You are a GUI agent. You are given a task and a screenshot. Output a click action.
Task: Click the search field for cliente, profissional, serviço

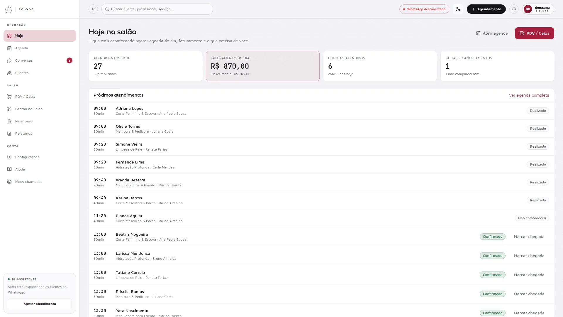click(157, 9)
